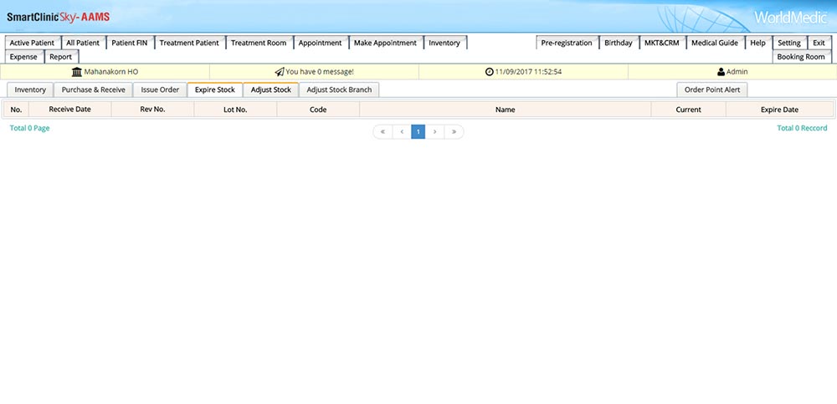Open the Make Appointment menu
837x404 pixels.
point(385,43)
